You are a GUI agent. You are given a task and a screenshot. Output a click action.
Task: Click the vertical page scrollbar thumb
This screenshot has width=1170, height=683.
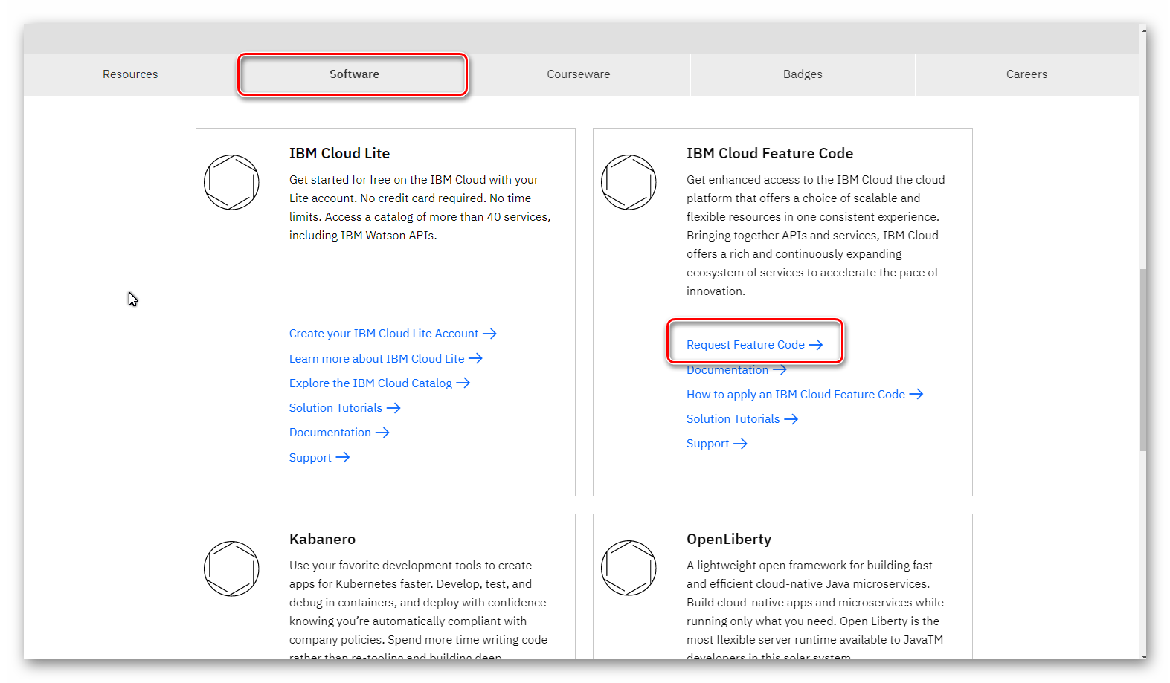click(x=1142, y=360)
